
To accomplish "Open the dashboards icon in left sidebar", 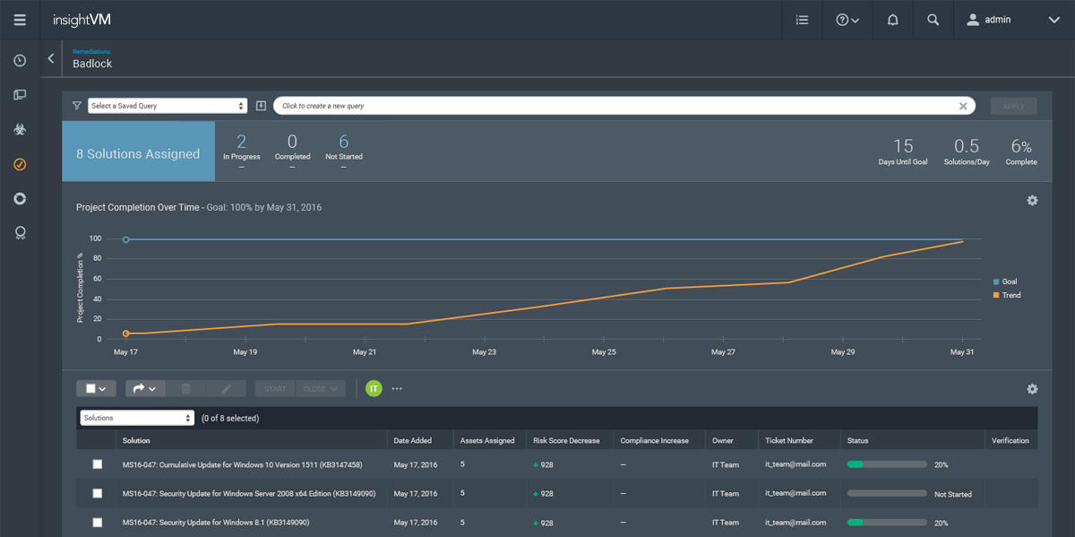I will (x=19, y=94).
